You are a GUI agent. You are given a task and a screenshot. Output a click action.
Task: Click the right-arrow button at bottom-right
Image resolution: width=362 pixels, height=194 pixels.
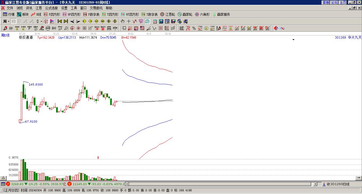(x=359, y=178)
